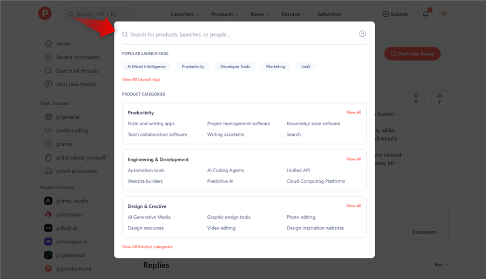
Task: Click the magnifier icon in search modal
Action: (125, 35)
